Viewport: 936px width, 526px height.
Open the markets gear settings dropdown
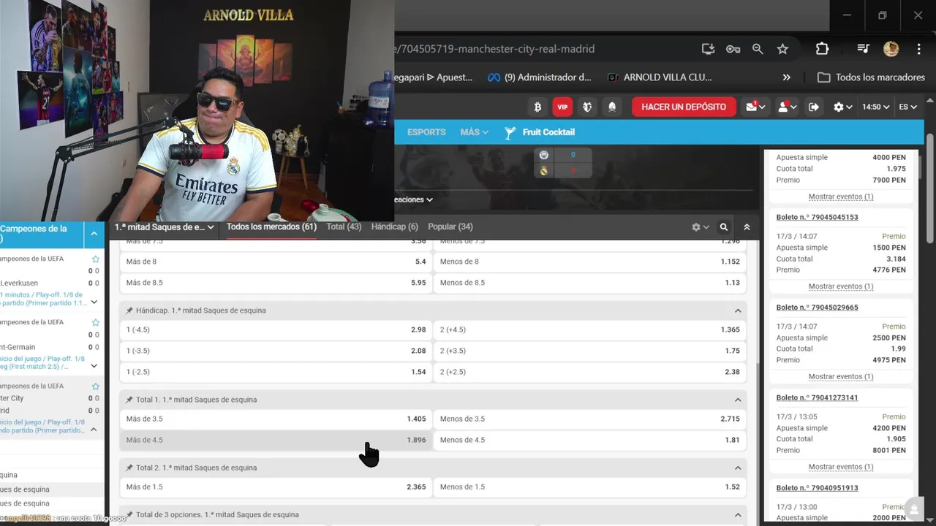coord(700,227)
